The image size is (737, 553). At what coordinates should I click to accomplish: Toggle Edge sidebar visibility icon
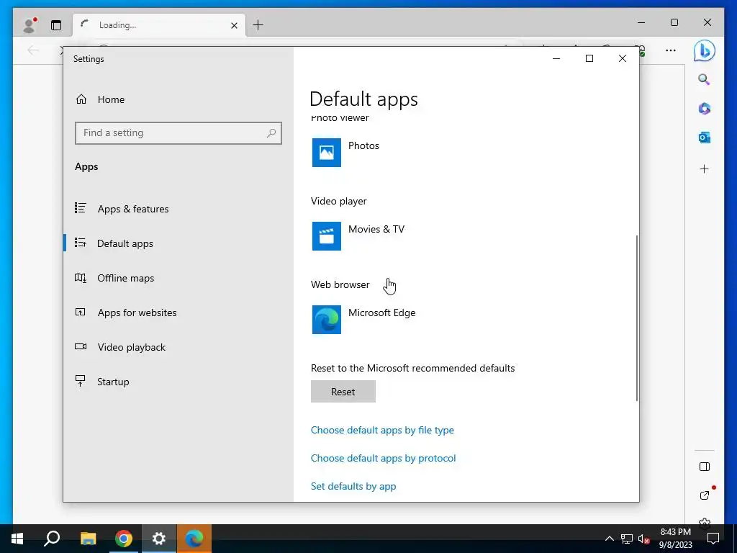704,467
